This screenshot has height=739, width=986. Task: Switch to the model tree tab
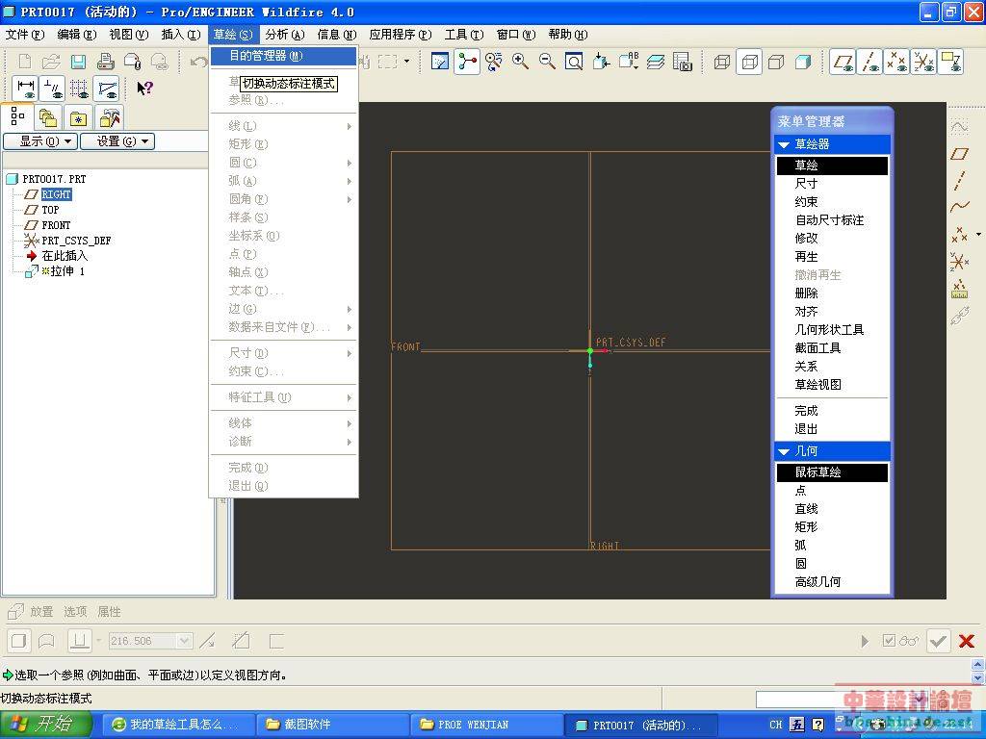click(17, 116)
